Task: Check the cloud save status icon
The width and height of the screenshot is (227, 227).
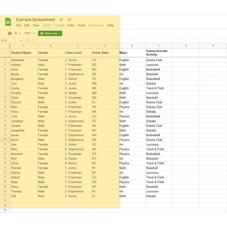Action: [69, 19]
